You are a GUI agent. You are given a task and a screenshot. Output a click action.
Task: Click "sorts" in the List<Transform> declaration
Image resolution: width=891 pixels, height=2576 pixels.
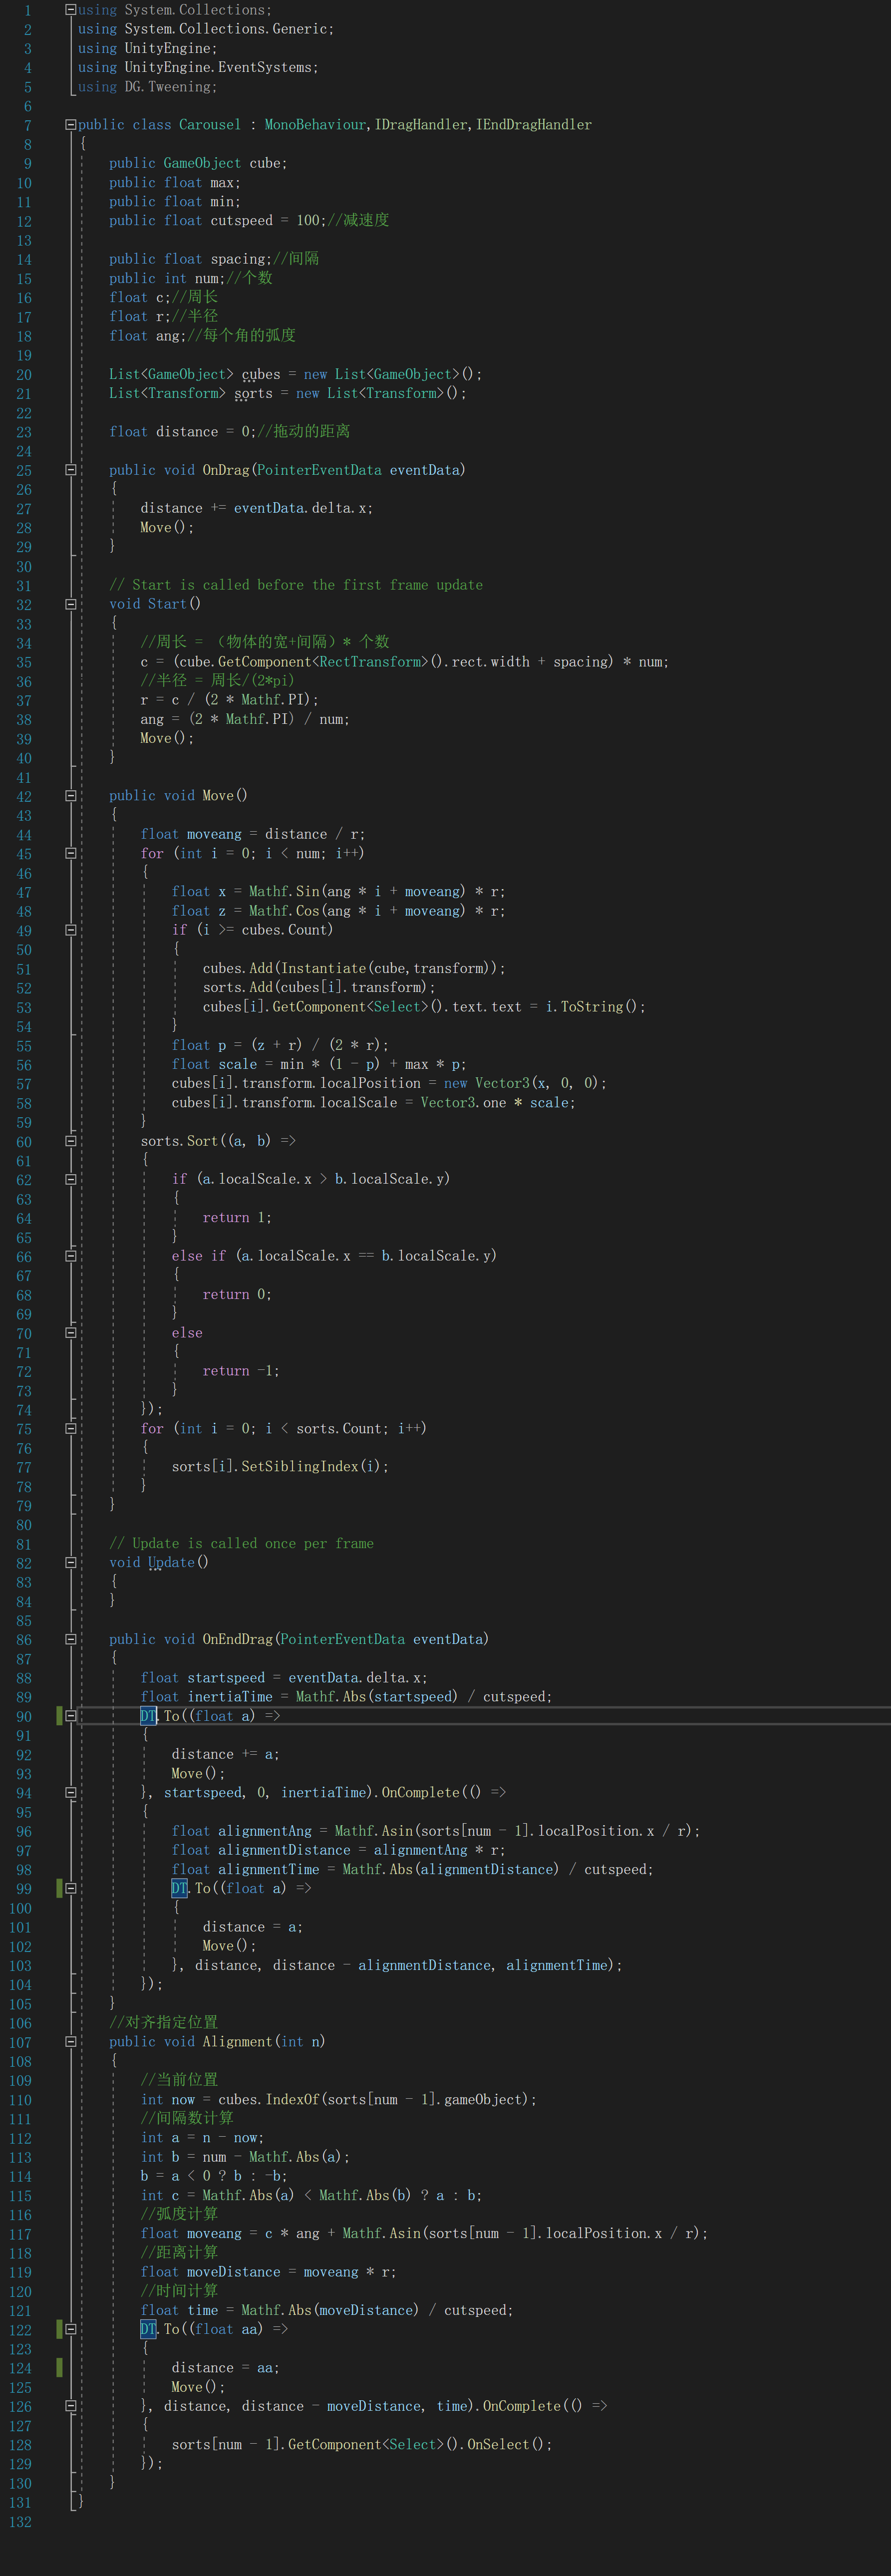(253, 394)
